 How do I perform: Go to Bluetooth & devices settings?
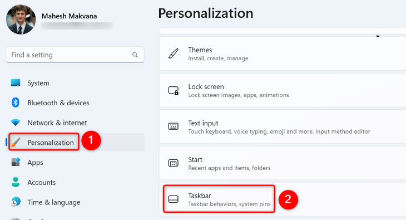pyautogui.click(x=75, y=102)
